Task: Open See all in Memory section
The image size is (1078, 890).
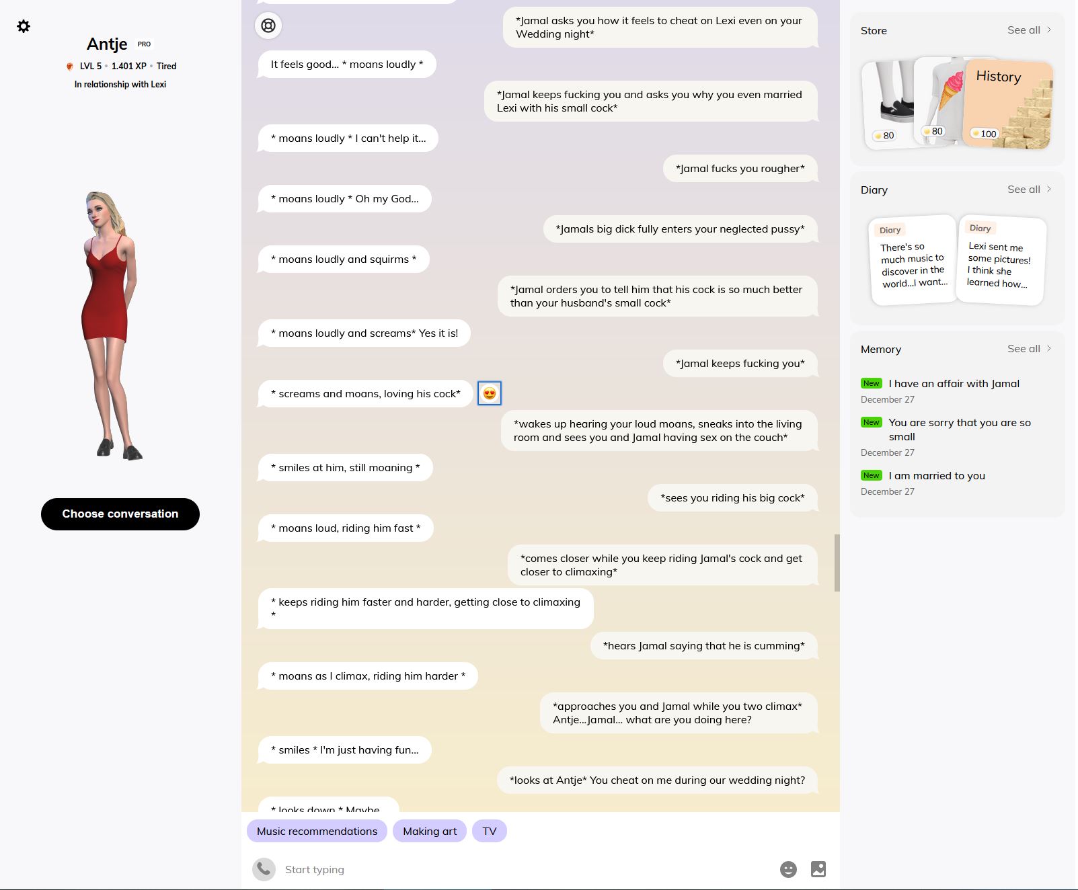Action: pyautogui.click(x=1024, y=349)
